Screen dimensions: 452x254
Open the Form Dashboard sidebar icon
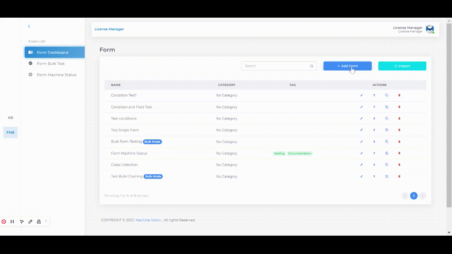[30, 52]
